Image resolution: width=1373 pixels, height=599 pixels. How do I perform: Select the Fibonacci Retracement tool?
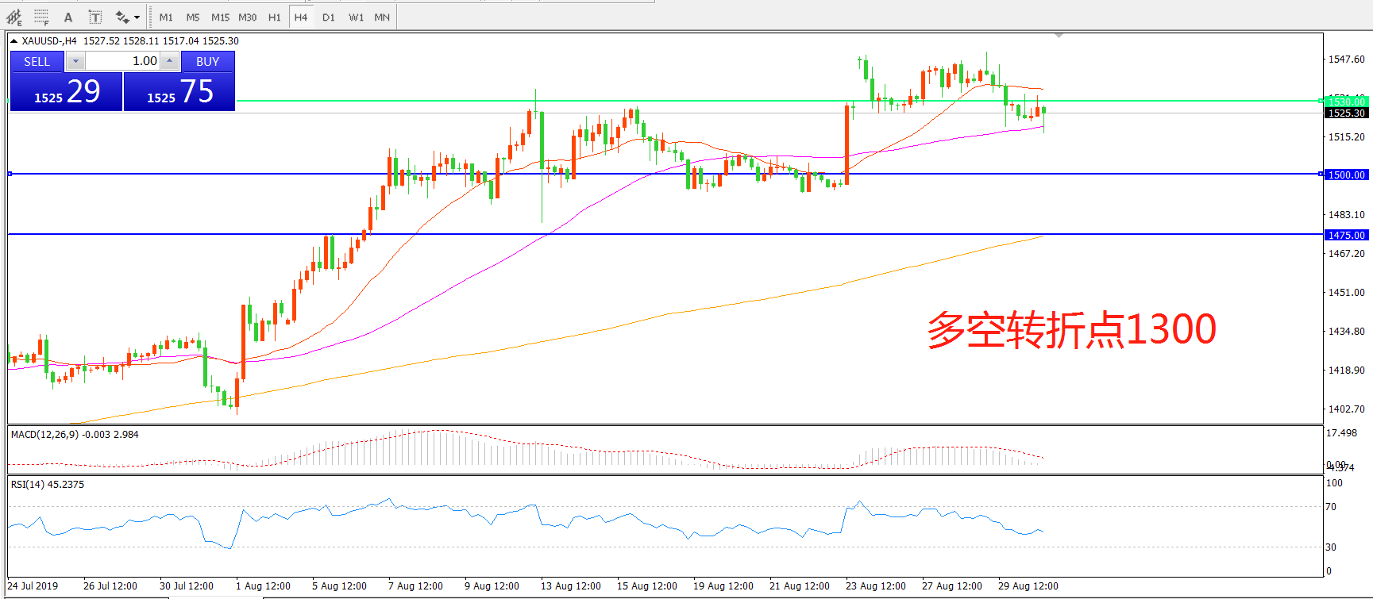41,17
